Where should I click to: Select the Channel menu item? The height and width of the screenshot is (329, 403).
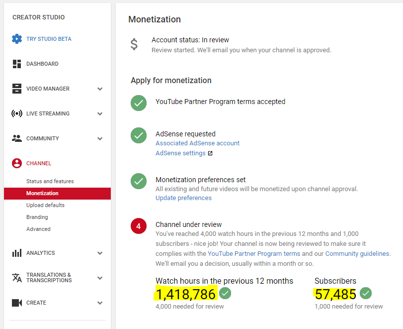(39, 163)
